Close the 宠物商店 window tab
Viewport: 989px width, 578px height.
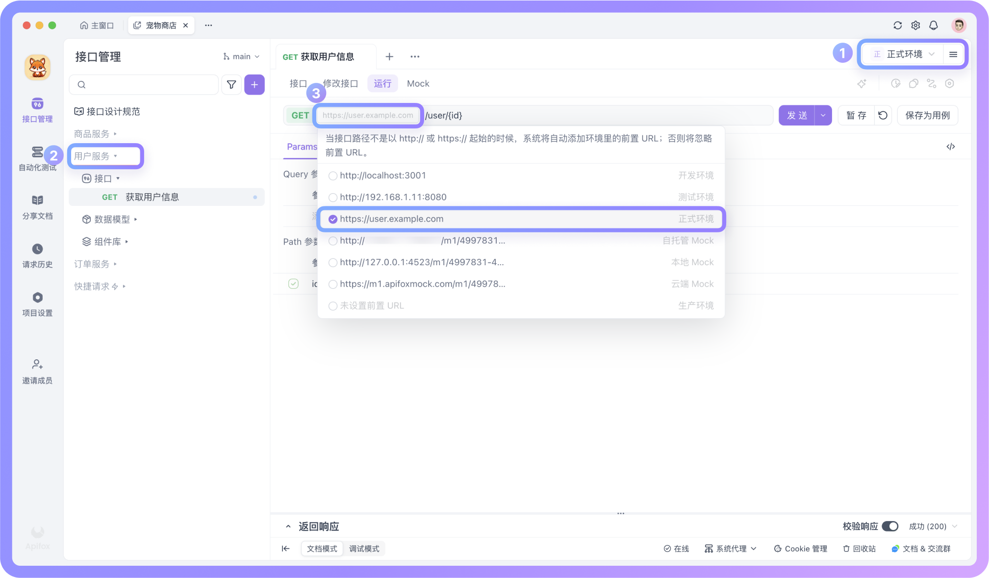(185, 25)
